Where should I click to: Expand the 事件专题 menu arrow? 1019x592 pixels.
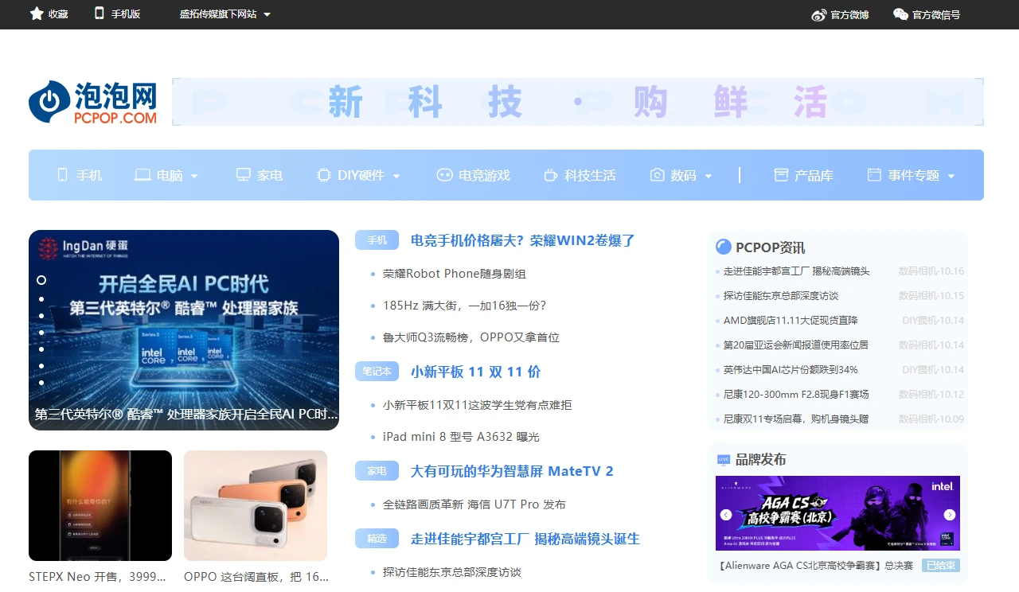(951, 176)
